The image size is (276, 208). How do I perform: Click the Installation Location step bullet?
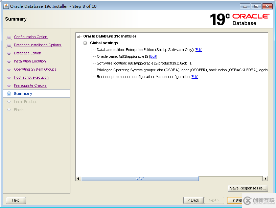(9, 61)
